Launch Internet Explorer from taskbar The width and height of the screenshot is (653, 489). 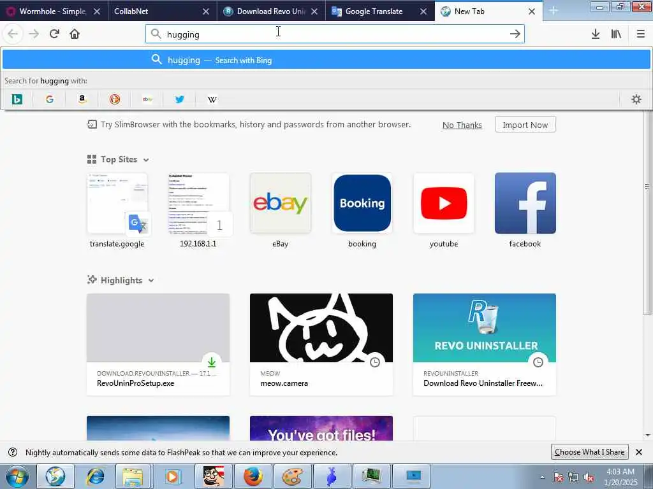coord(95,476)
